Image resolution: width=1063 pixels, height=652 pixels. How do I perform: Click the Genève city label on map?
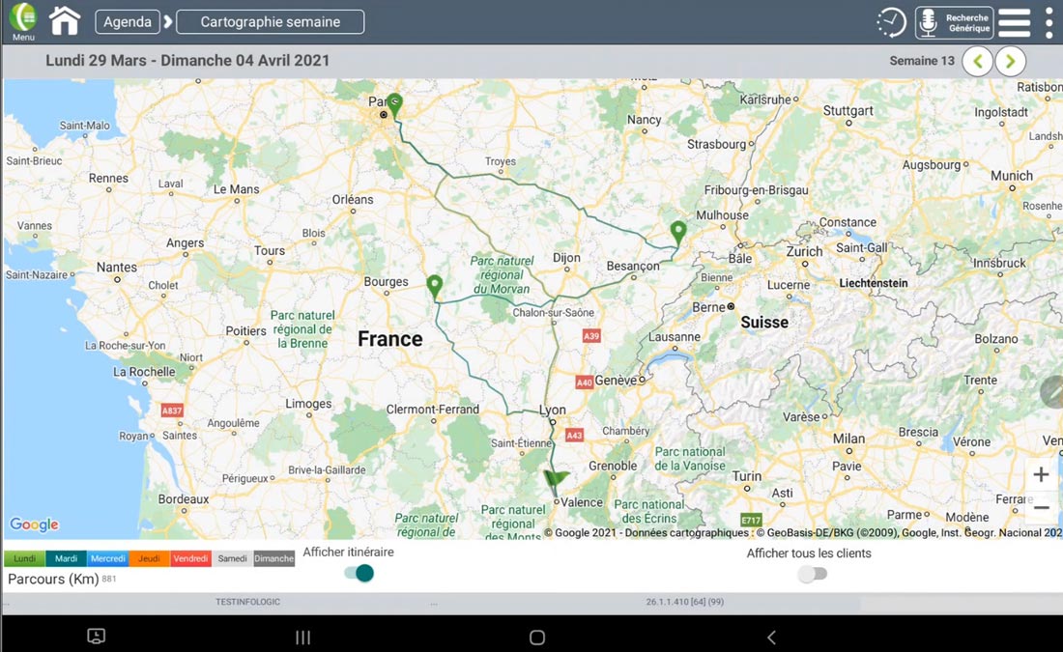coord(616,381)
